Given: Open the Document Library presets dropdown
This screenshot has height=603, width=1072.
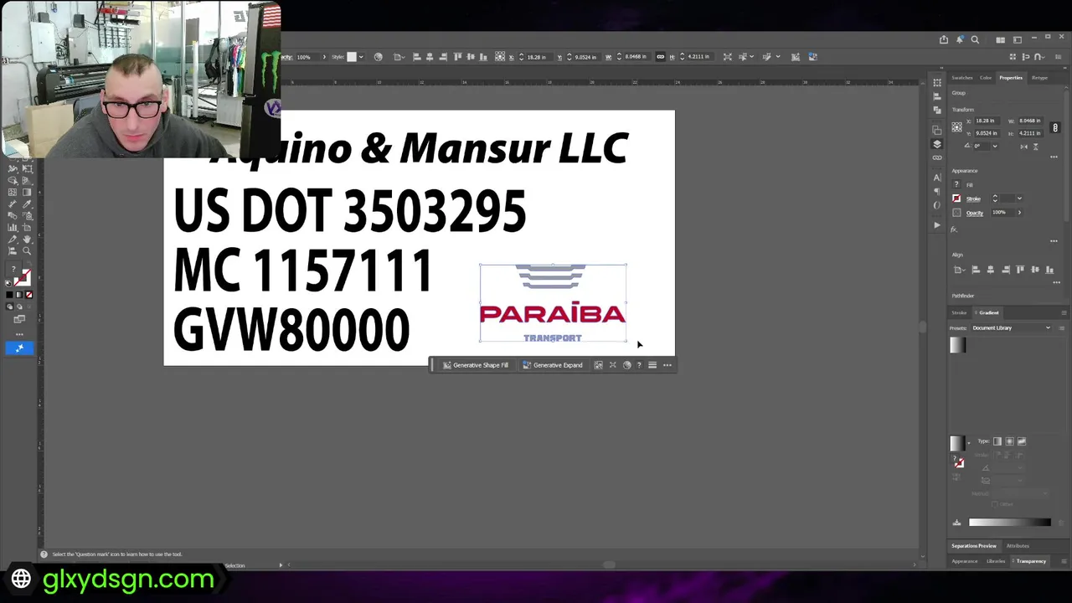Looking at the screenshot, I should point(1012,328).
